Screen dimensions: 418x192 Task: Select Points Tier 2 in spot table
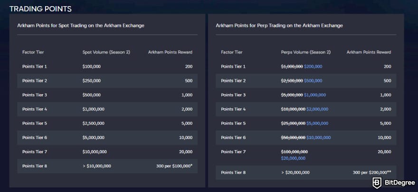[35, 81]
